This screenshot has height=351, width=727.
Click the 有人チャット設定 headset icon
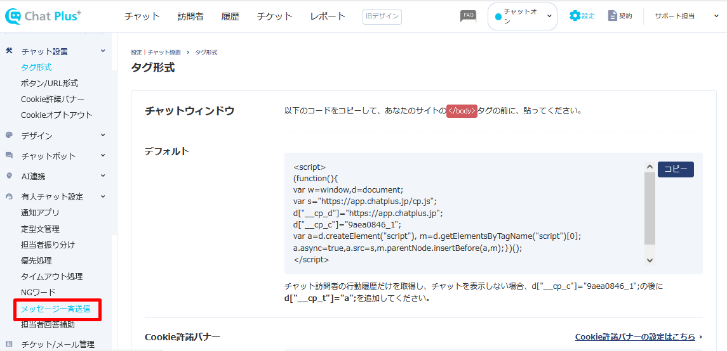point(10,196)
